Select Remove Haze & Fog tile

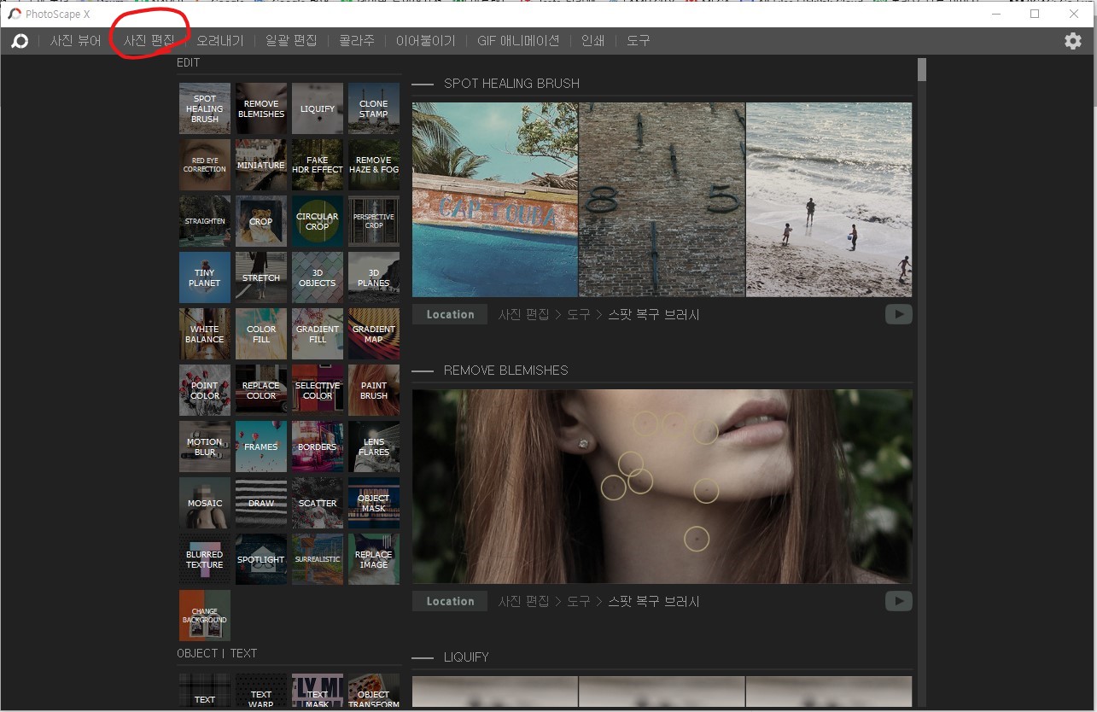click(374, 165)
